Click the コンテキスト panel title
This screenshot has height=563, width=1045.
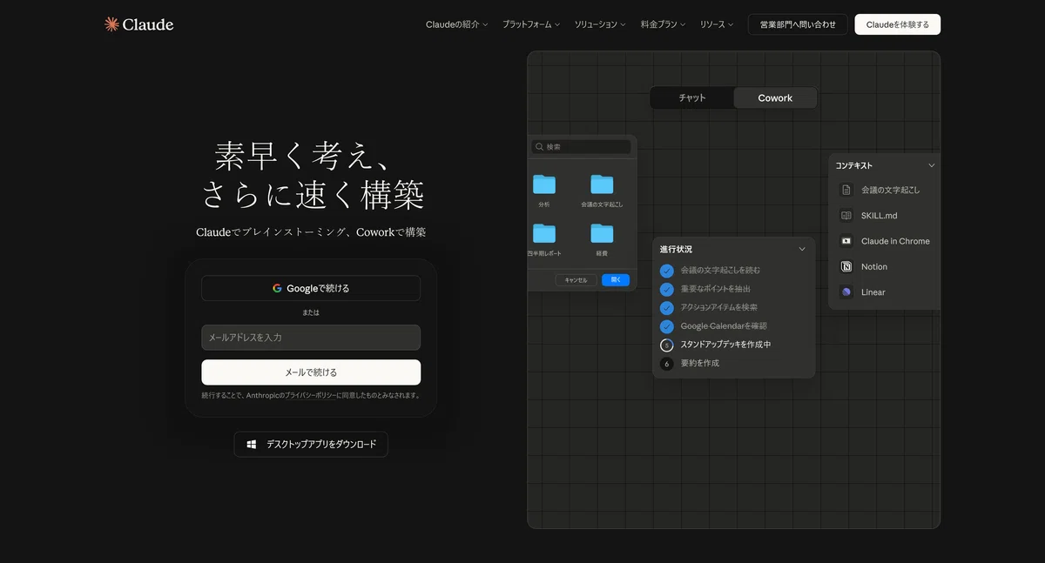[x=854, y=165]
